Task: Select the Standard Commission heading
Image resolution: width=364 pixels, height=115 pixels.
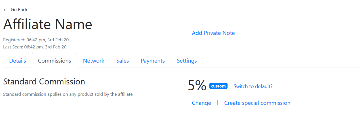Action: [x=44, y=82]
